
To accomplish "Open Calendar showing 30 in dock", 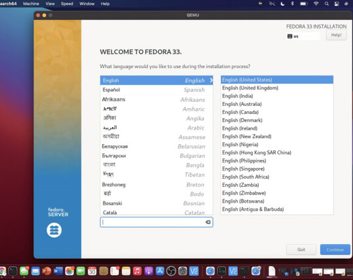I will pyautogui.click(x=92, y=271).
